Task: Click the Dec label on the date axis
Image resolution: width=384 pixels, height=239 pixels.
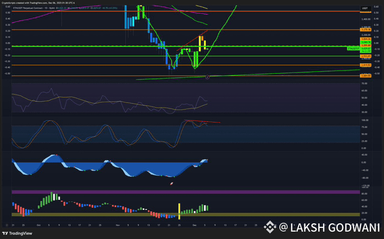Action: 195,225
